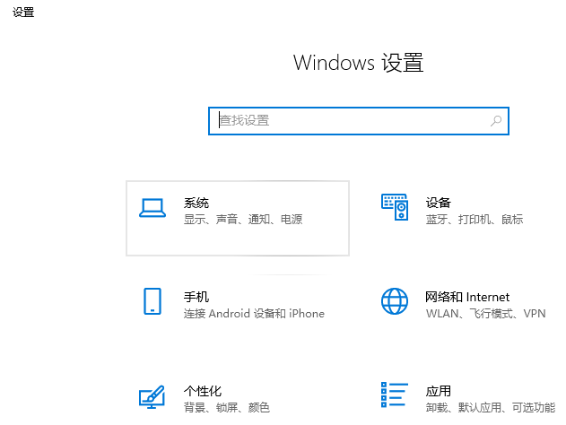Click the 连接 Android 设备和 iPhone text
The image size is (566, 425).
tap(254, 314)
